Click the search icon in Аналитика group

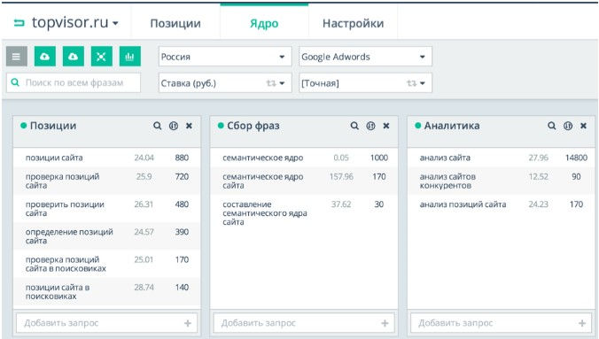[552, 126]
